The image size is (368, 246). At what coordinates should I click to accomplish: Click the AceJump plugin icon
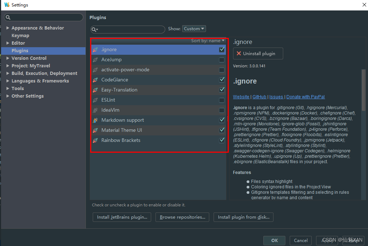[95, 60]
